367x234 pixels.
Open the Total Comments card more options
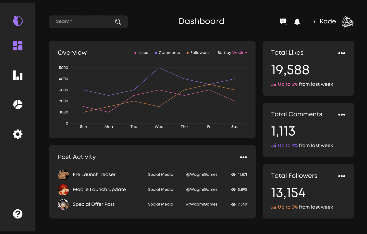(x=342, y=115)
